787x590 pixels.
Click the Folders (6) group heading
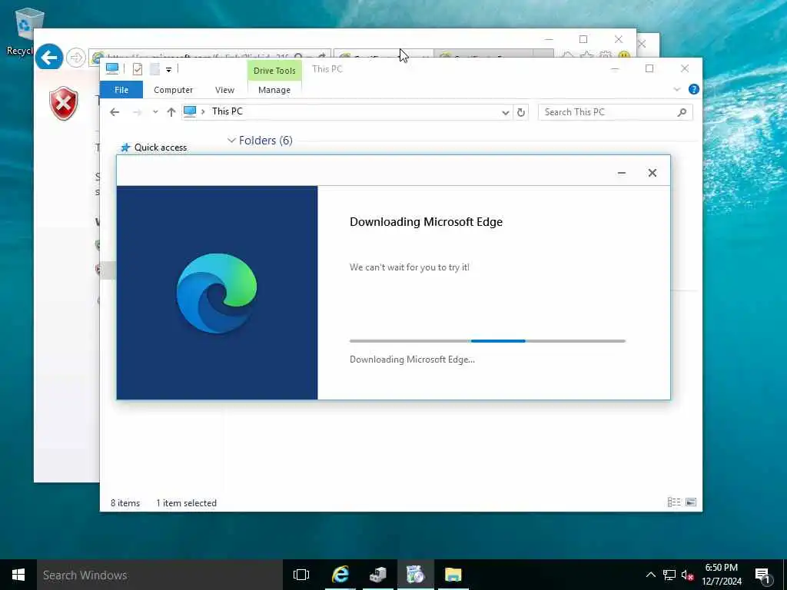[265, 141]
